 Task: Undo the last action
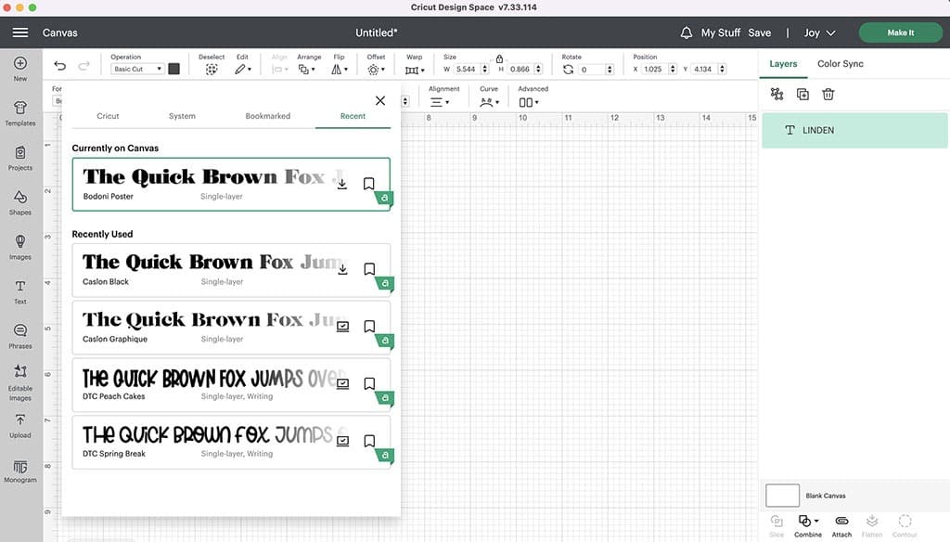tap(59, 66)
